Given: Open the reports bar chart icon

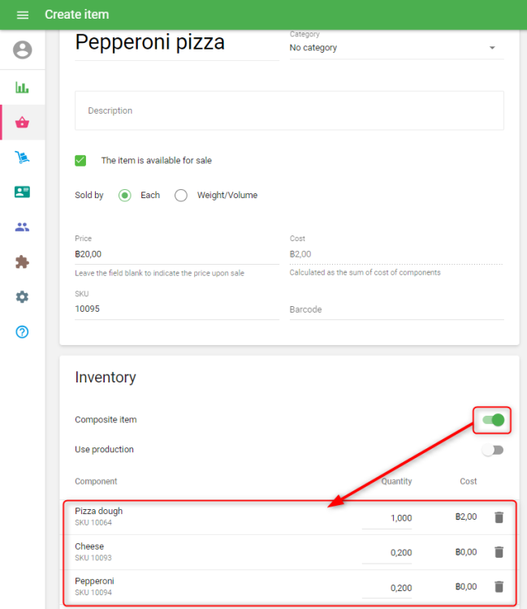Looking at the screenshot, I should click(22, 88).
